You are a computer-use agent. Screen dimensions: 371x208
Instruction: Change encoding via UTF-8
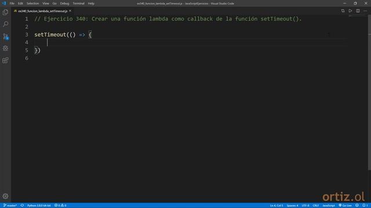pyautogui.click(x=305, y=206)
